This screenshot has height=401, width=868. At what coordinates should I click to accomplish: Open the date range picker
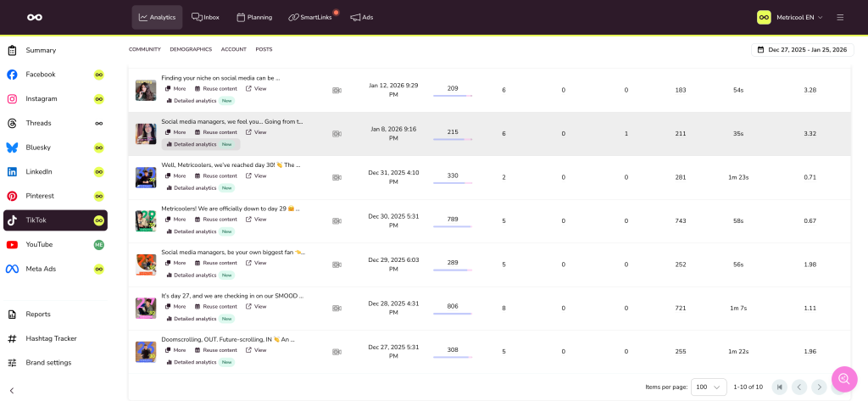click(802, 50)
